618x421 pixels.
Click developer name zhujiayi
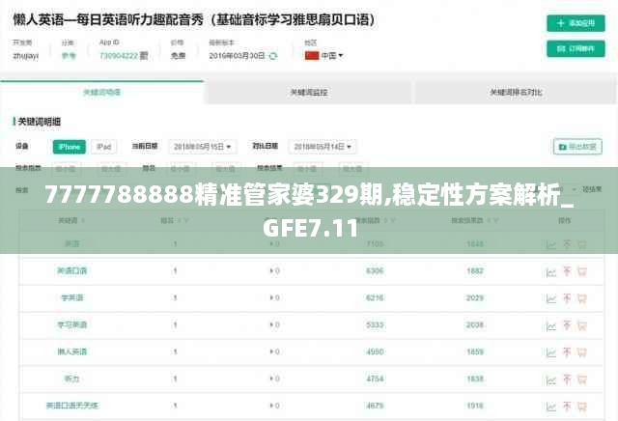coord(26,56)
